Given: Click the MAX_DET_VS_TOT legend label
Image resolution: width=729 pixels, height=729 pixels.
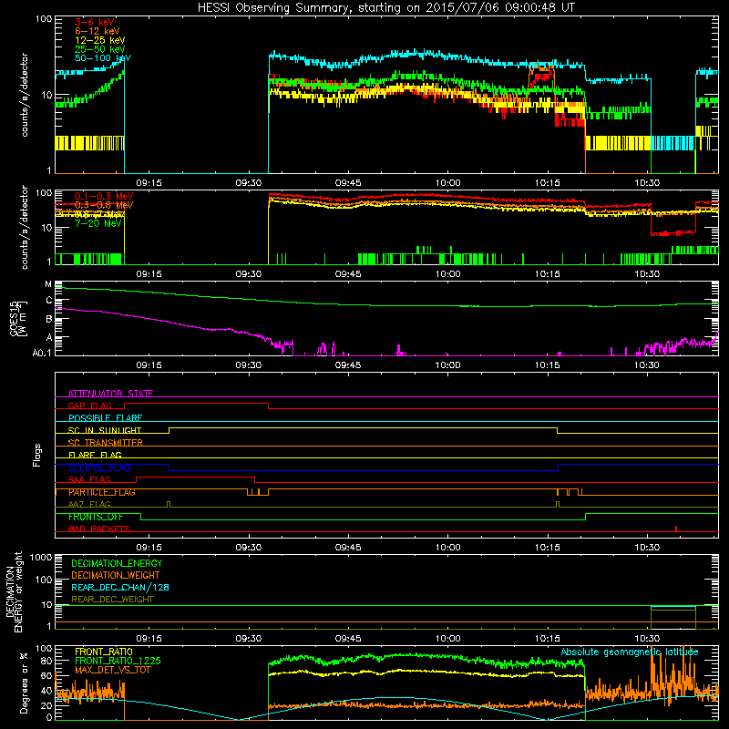Looking at the screenshot, I should (112, 670).
